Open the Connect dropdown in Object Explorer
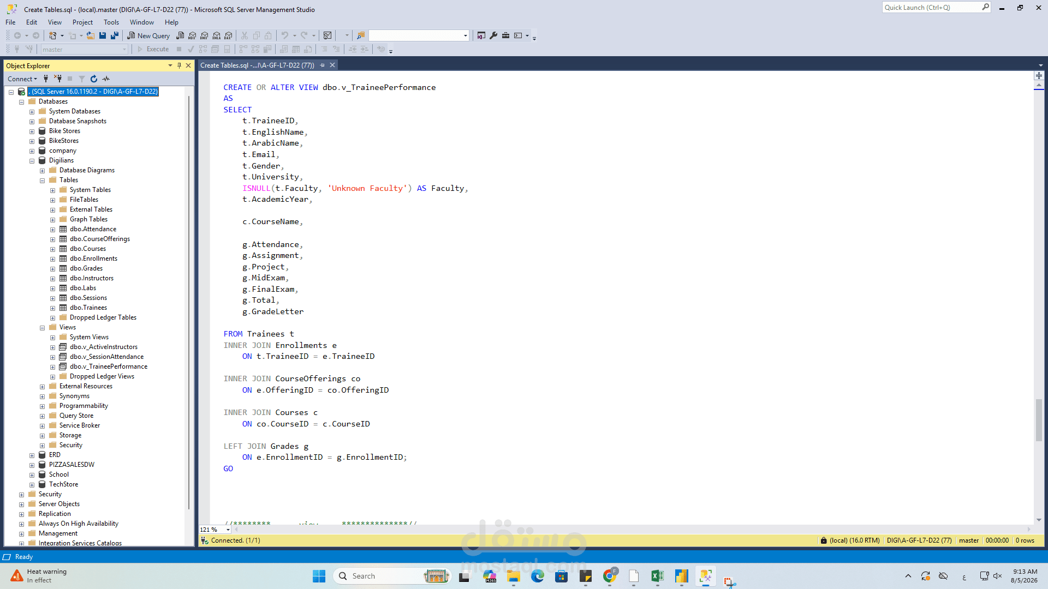Screen dimensions: 1048x589 (22, 79)
